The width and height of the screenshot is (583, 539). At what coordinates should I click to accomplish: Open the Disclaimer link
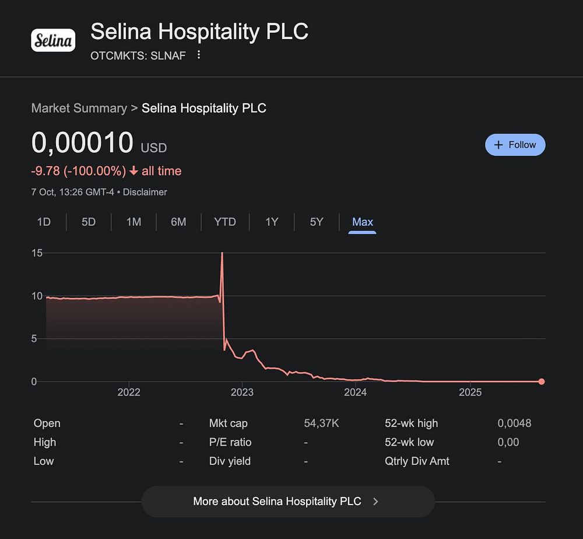[x=145, y=192]
